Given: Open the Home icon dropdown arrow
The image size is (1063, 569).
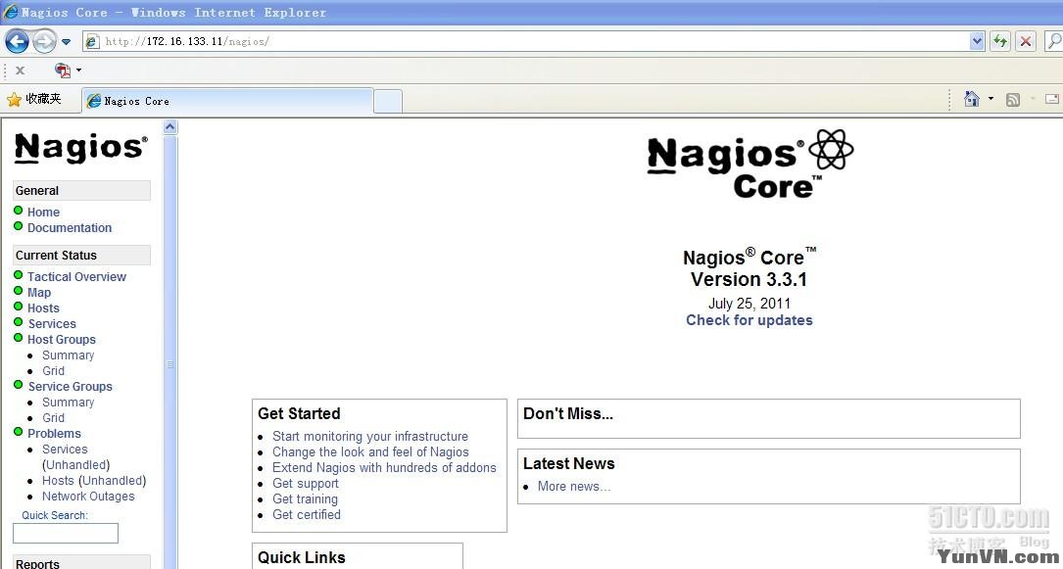Looking at the screenshot, I should pos(991,100).
